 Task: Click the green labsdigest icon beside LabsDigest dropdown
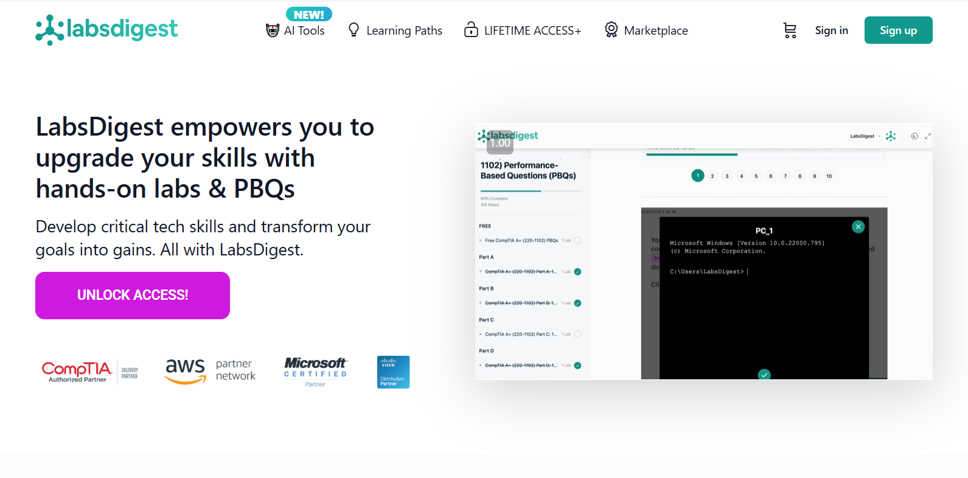[x=891, y=136]
